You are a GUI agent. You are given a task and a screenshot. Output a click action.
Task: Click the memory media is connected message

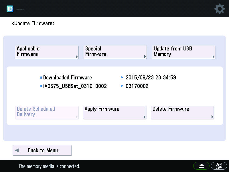49,166
